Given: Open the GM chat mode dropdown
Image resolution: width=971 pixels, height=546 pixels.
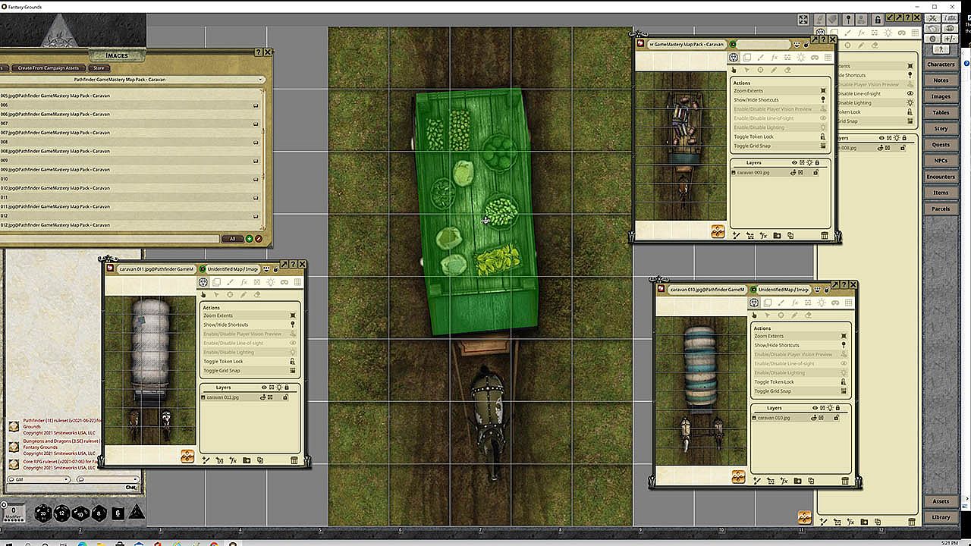Looking at the screenshot, I should [x=38, y=479].
